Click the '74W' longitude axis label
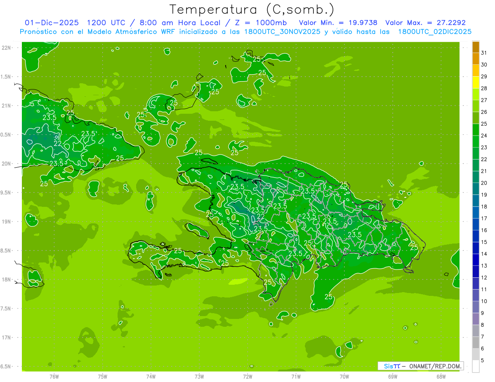 pos(151,376)
